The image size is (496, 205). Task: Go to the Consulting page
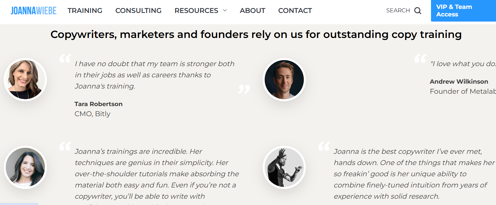coord(138,11)
